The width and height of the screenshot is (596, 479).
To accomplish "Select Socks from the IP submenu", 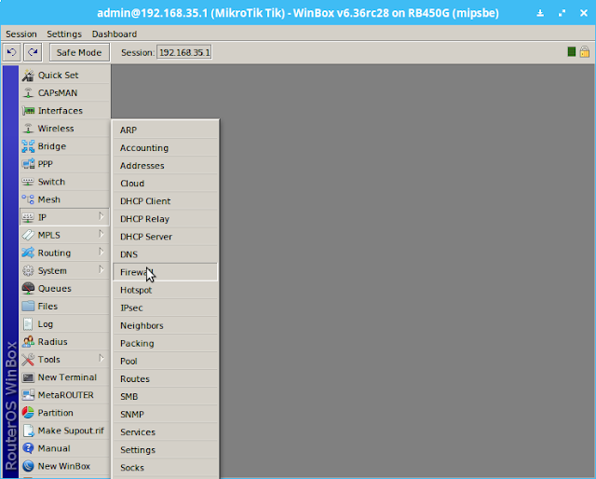I will 166,468.
